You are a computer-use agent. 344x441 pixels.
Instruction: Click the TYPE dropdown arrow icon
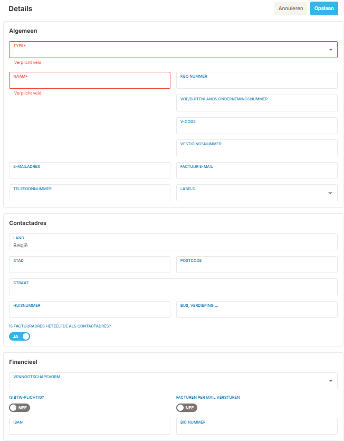click(x=330, y=50)
